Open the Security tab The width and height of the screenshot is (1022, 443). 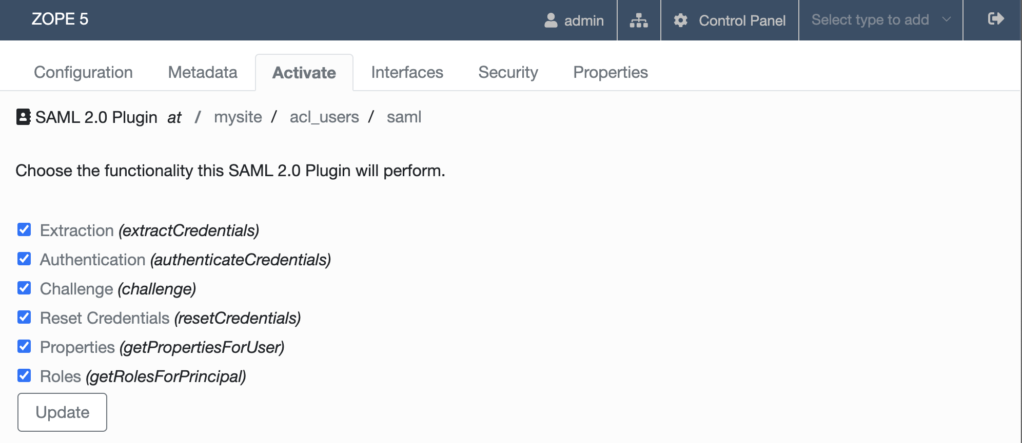(508, 72)
